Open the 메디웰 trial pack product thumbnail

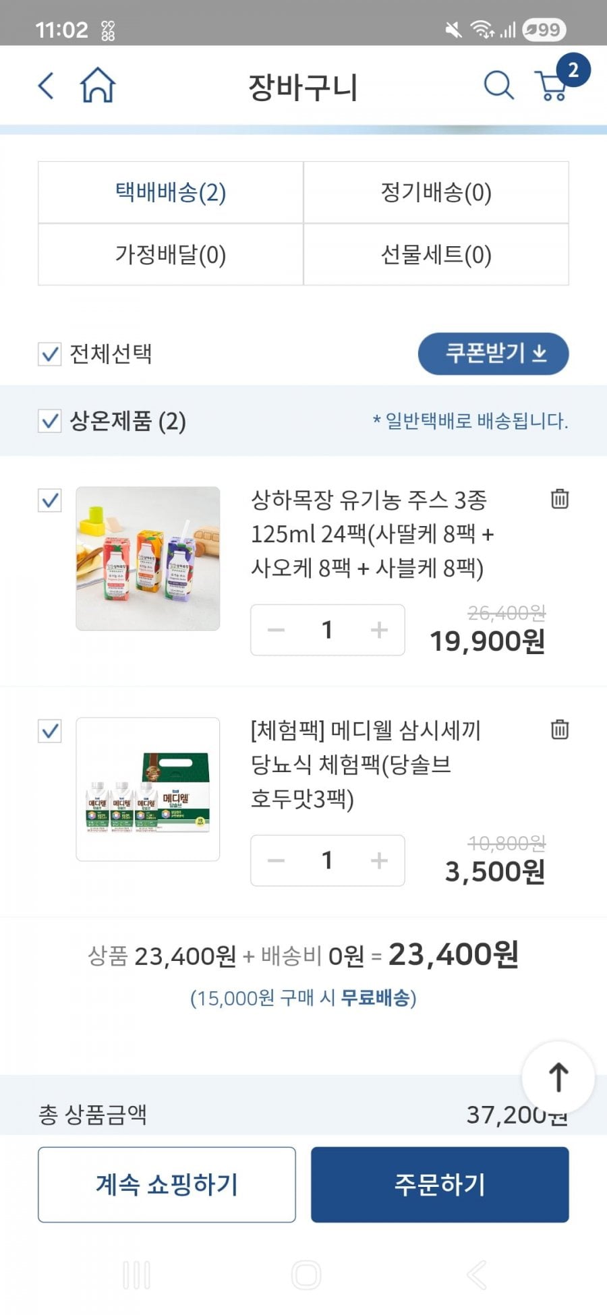(x=148, y=789)
